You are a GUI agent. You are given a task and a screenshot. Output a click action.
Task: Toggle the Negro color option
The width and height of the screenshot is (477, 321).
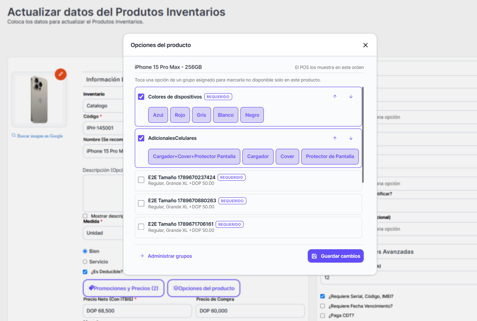pyautogui.click(x=252, y=115)
